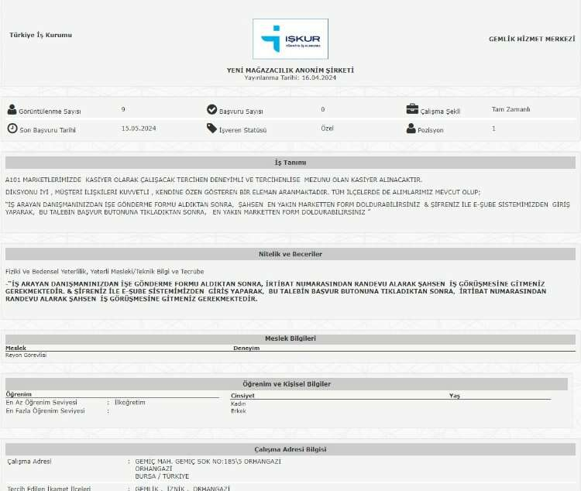Click the Cinsiyet column header
This screenshot has width=581, height=491.
point(242,395)
